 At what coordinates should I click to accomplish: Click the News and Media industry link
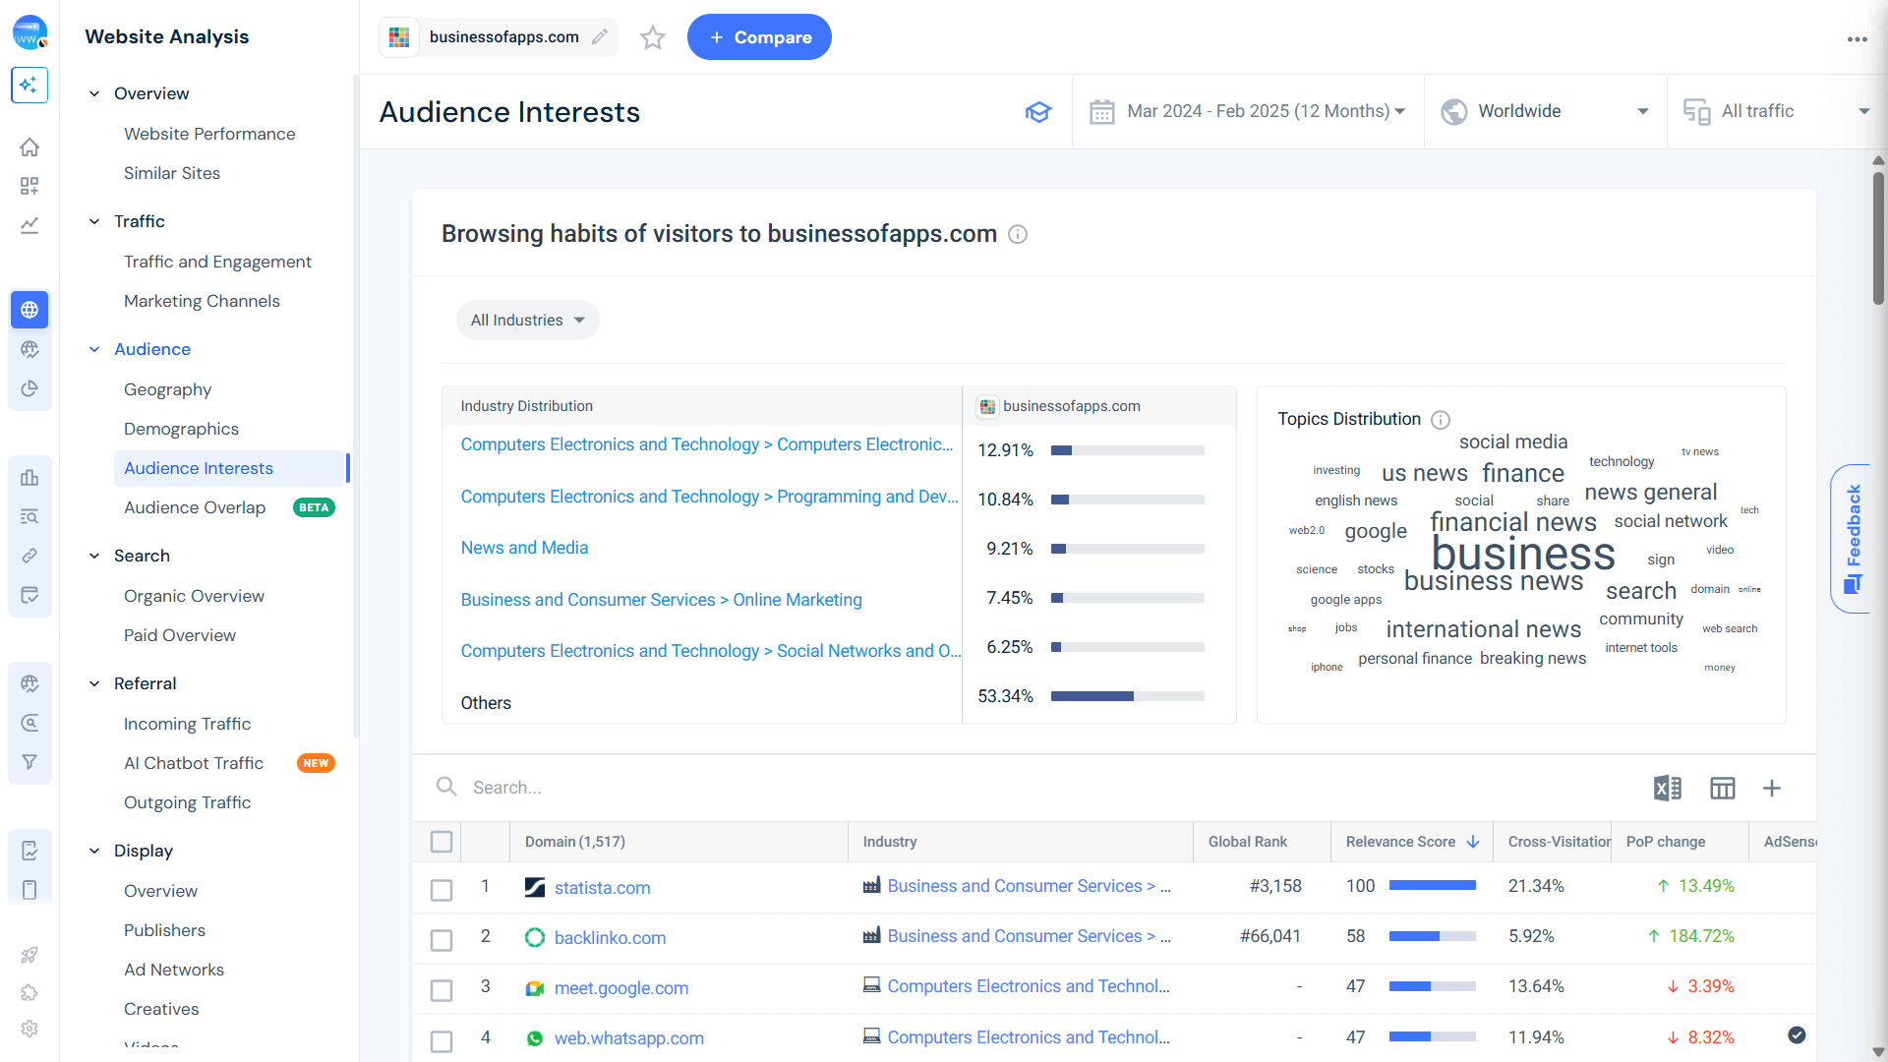pos(524,548)
